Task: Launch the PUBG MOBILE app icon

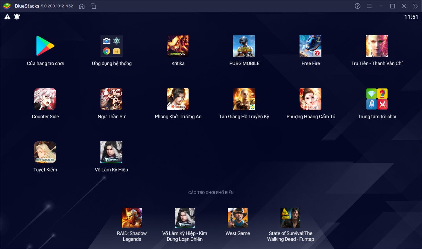Action: (244, 46)
